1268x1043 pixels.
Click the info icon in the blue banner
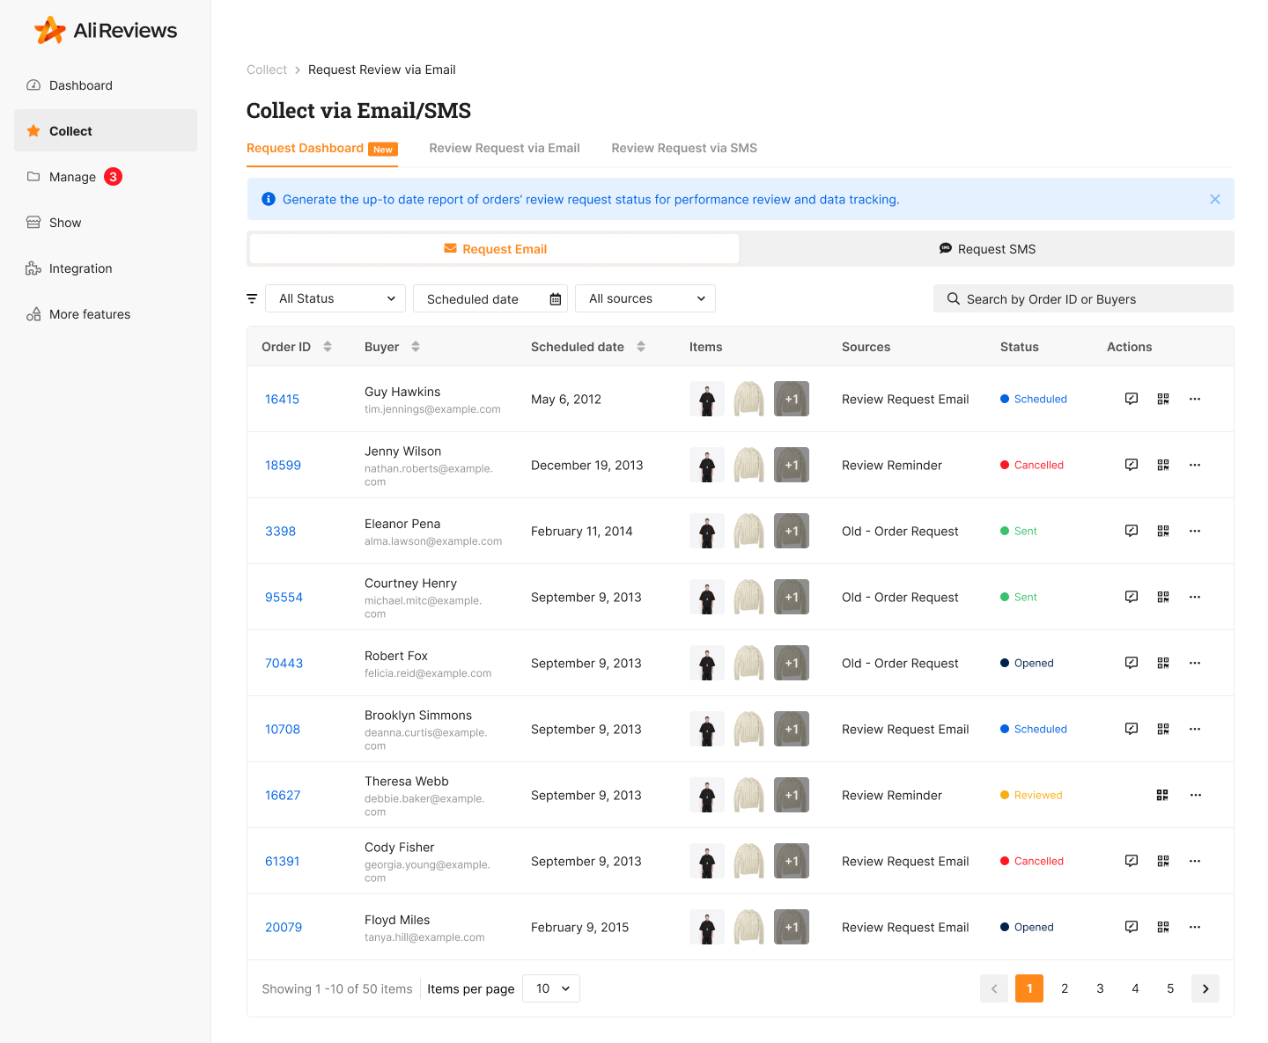click(269, 199)
